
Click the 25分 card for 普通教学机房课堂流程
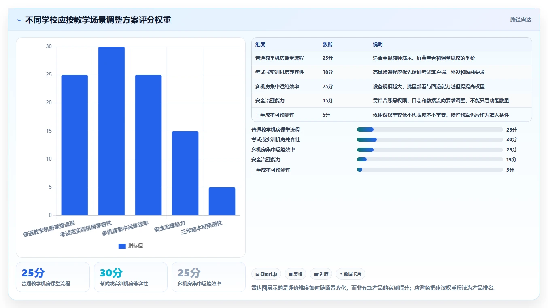click(53, 277)
